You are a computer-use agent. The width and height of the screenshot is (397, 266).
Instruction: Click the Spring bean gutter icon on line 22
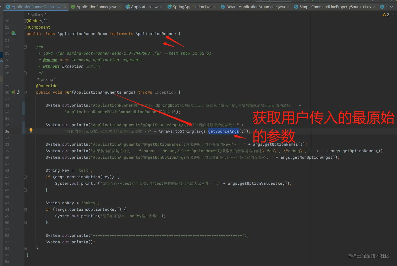coord(14,34)
